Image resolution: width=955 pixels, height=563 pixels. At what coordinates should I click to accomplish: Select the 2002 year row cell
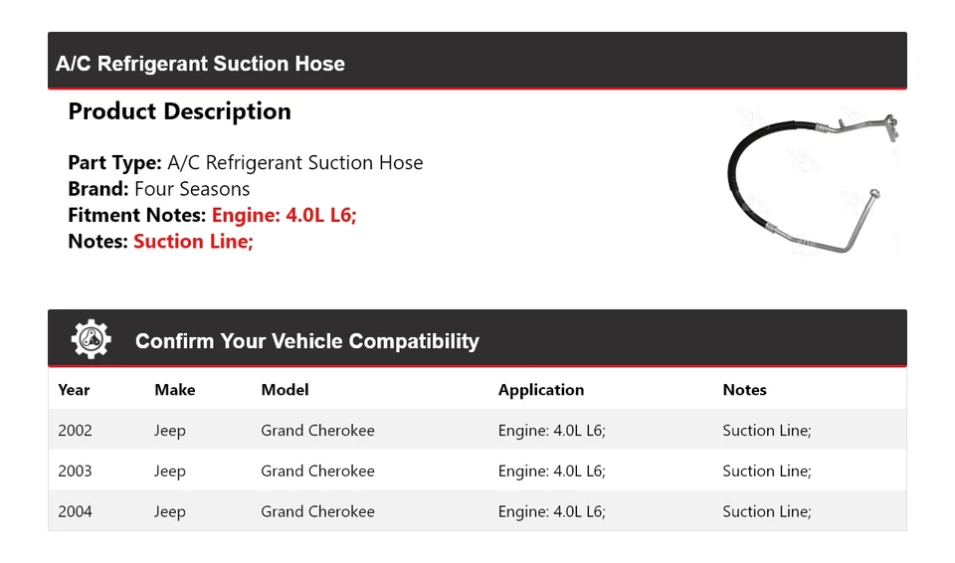coord(75,431)
